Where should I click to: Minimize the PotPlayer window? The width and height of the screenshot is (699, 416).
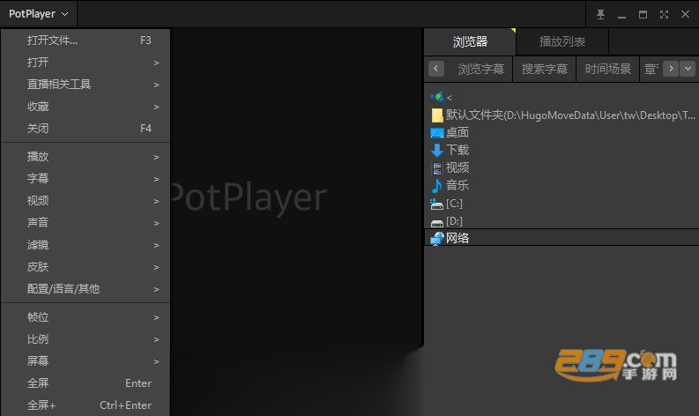tap(621, 15)
